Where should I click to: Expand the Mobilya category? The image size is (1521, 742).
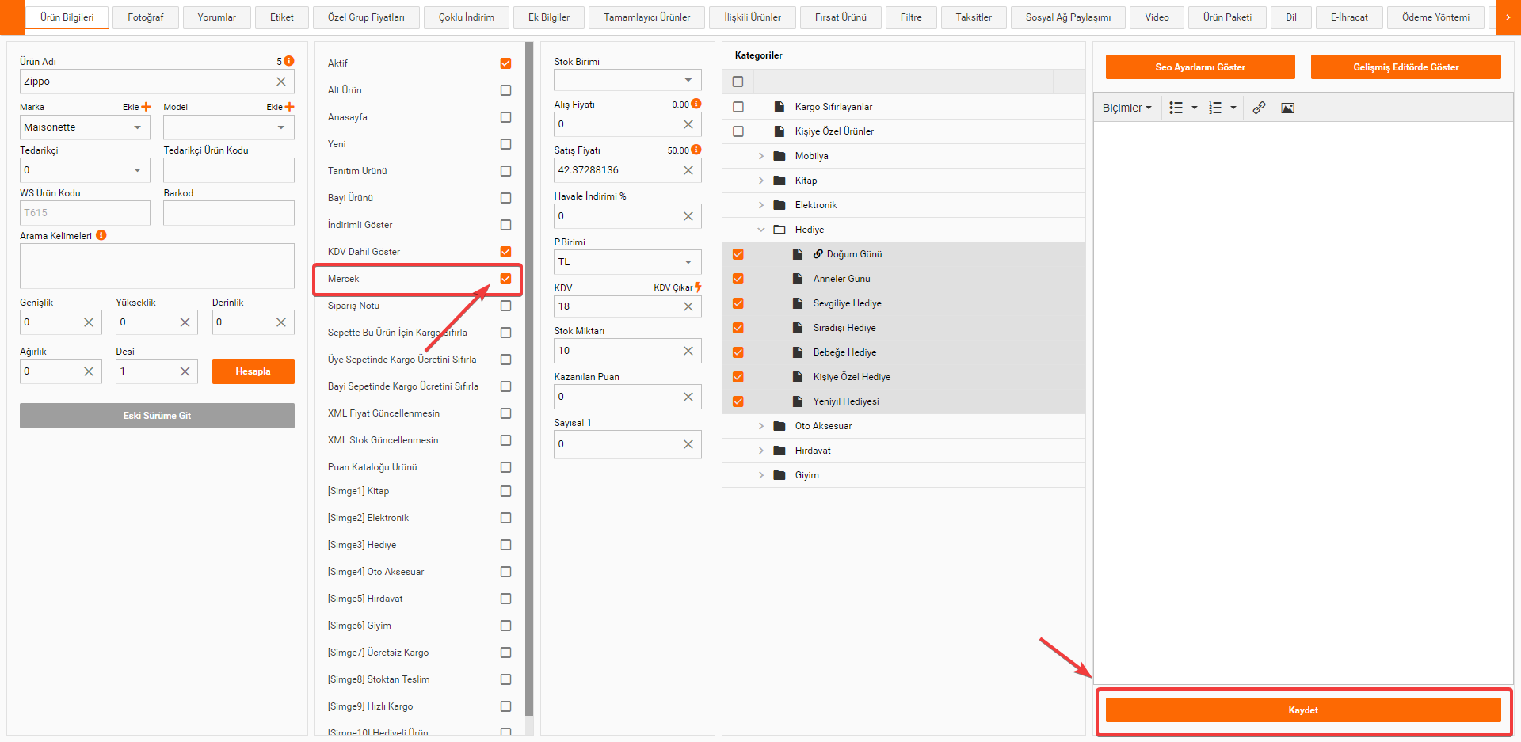[x=761, y=156]
